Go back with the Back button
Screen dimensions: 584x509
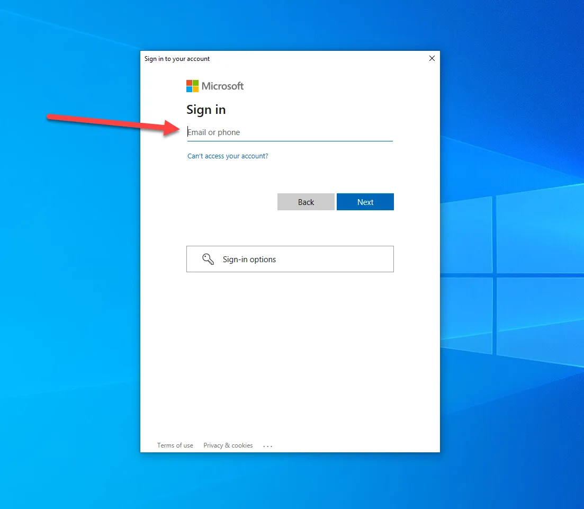(x=306, y=202)
